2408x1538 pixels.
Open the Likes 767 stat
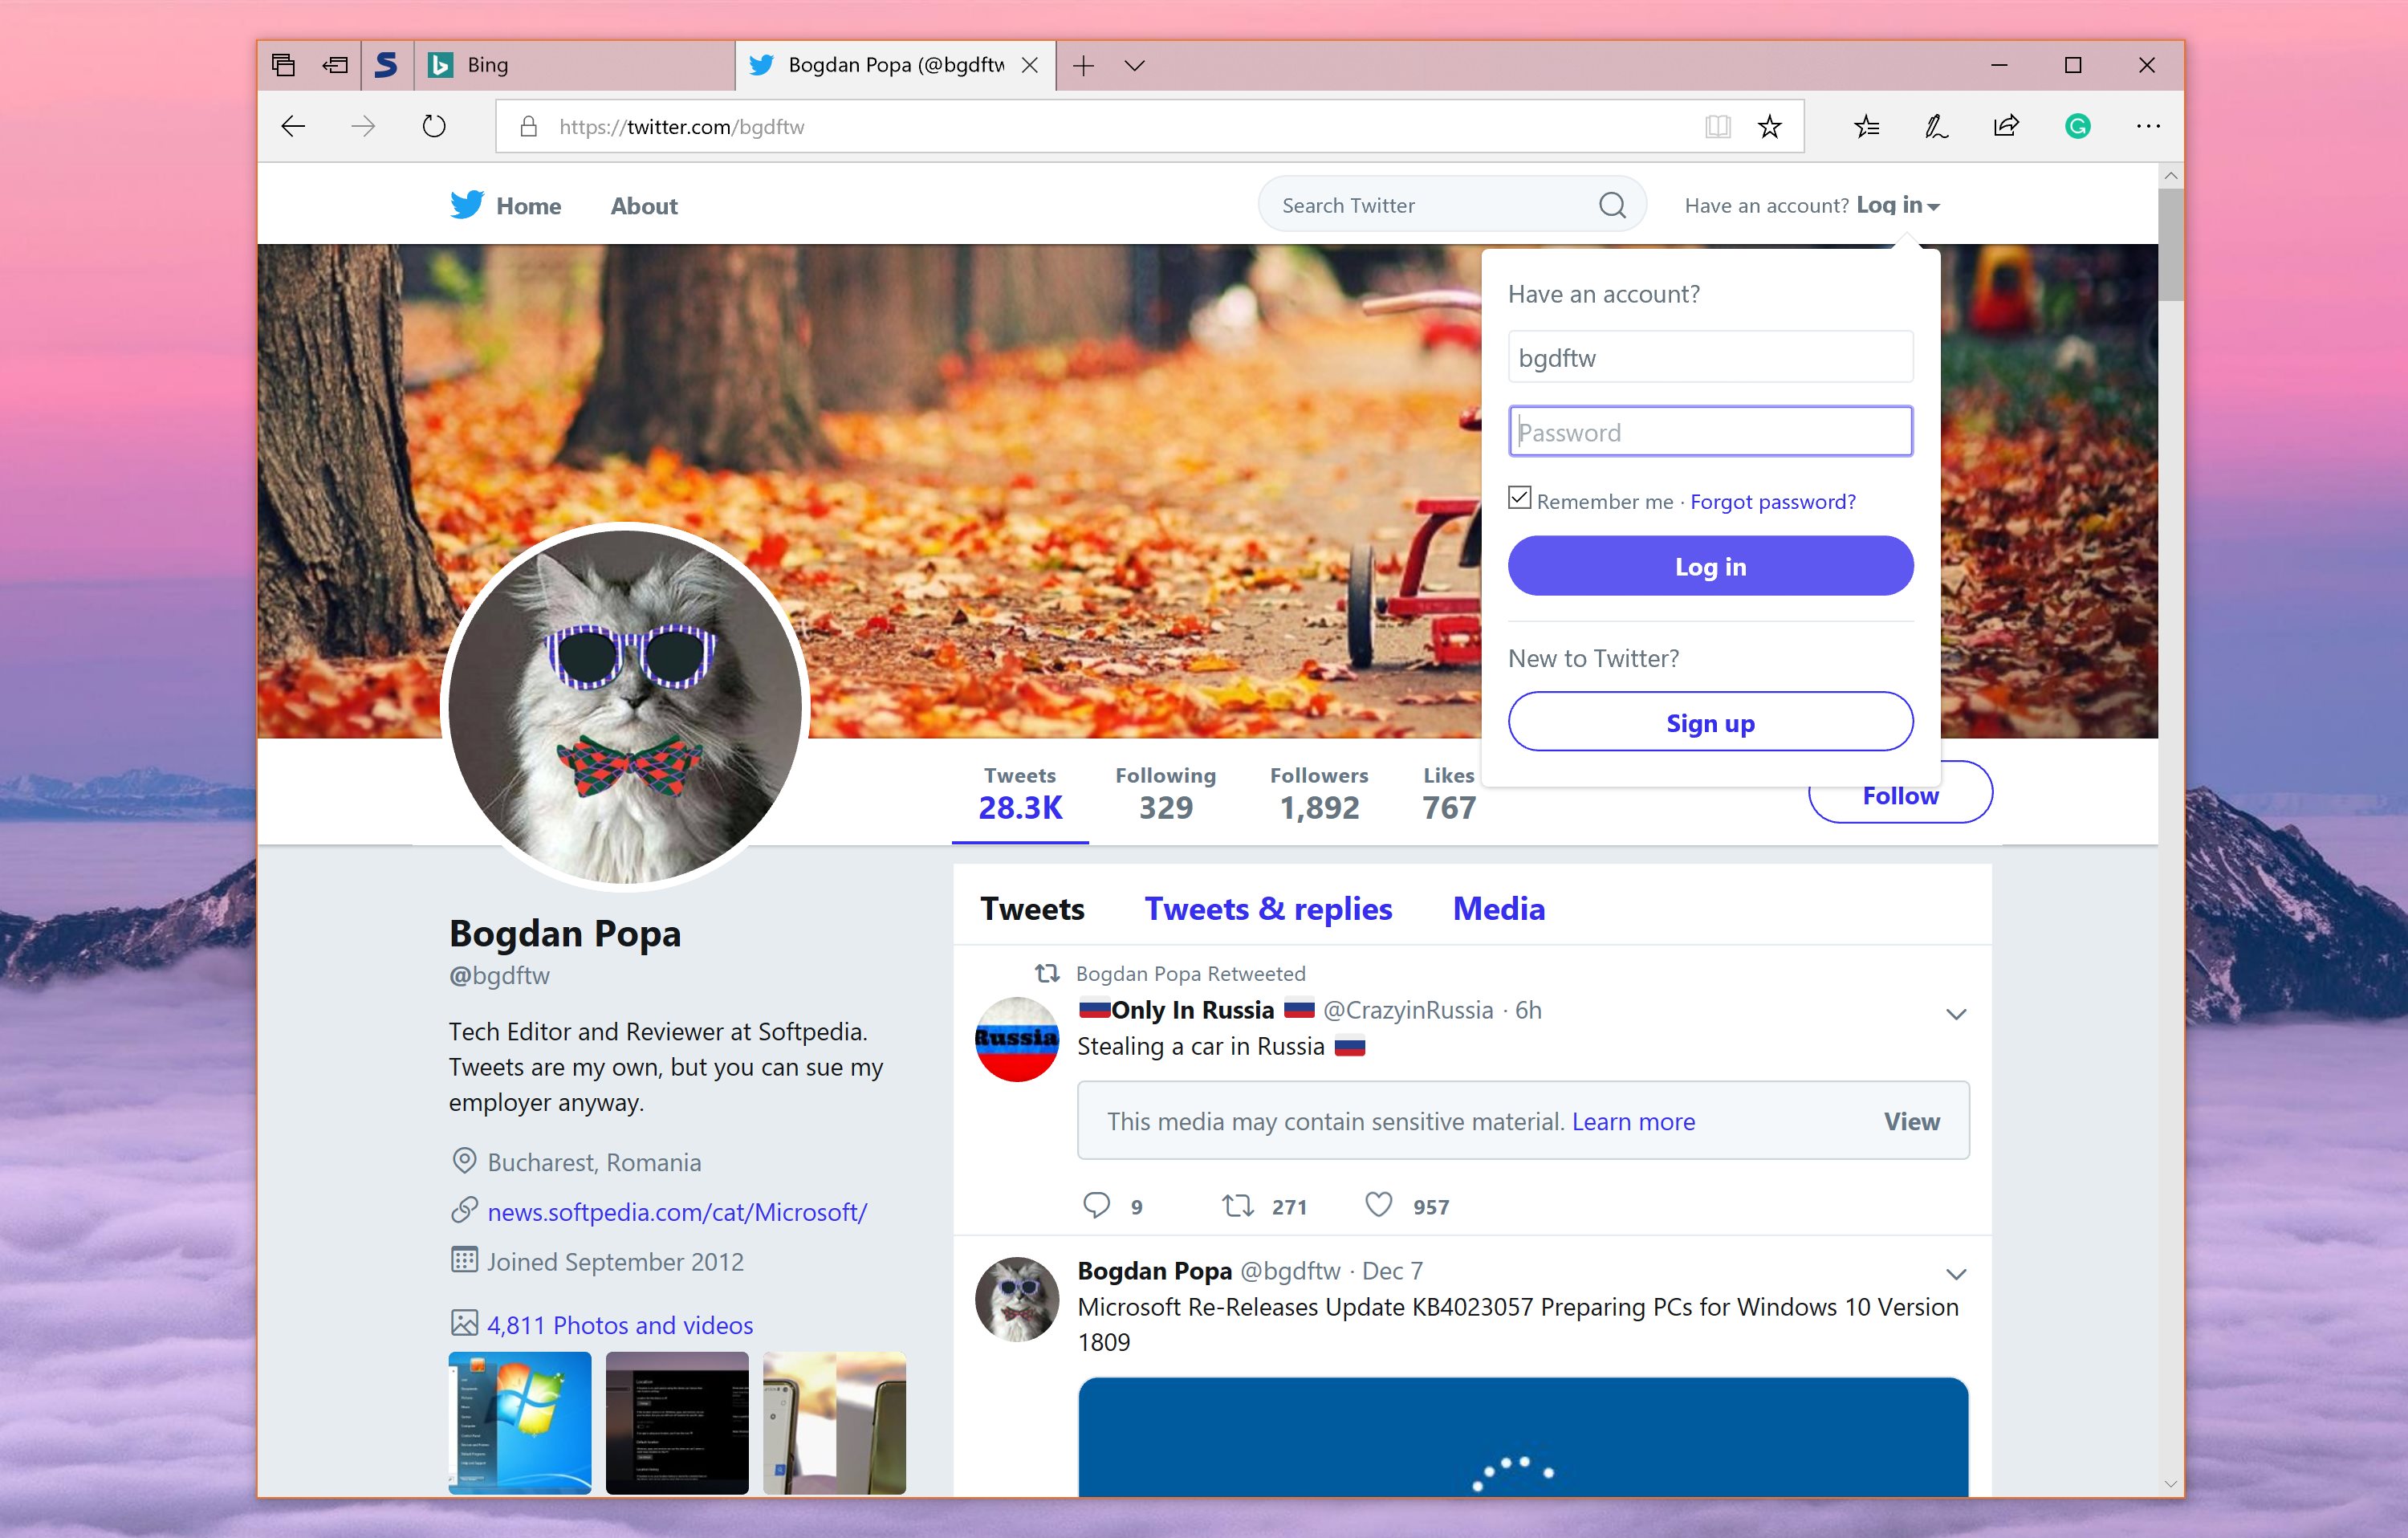pos(1448,794)
